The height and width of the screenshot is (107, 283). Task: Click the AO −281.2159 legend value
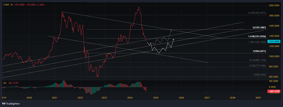coord(13,83)
